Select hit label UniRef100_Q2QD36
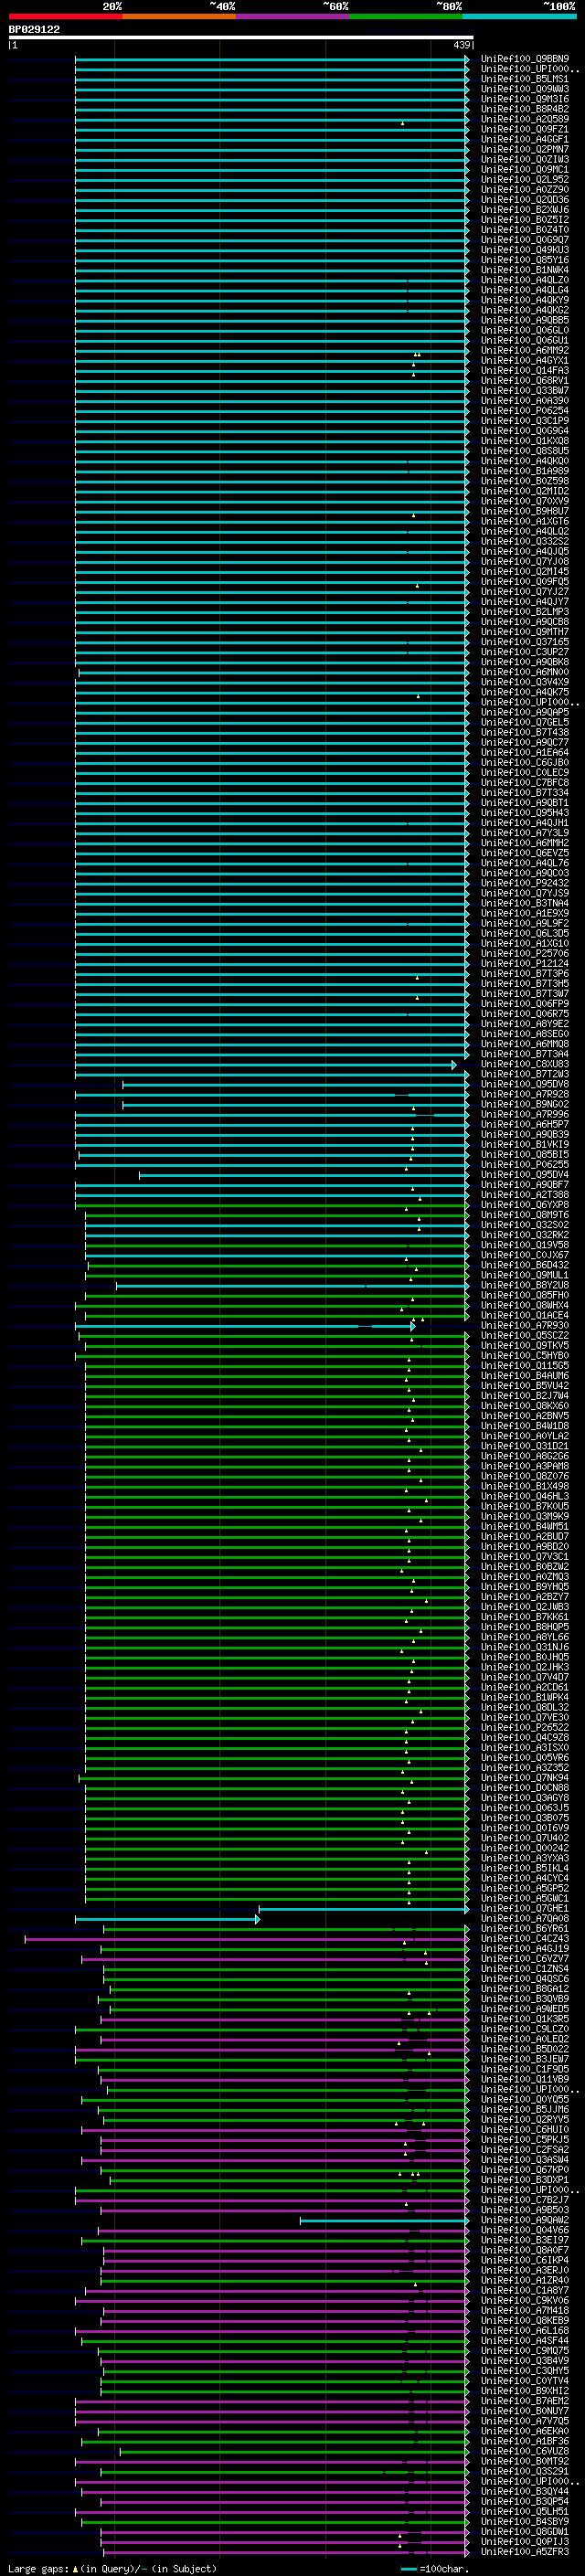The width and height of the screenshot is (585, 2576). [525, 199]
